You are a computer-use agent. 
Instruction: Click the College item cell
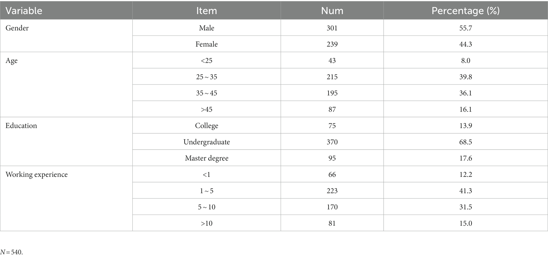(x=207, y=125)
